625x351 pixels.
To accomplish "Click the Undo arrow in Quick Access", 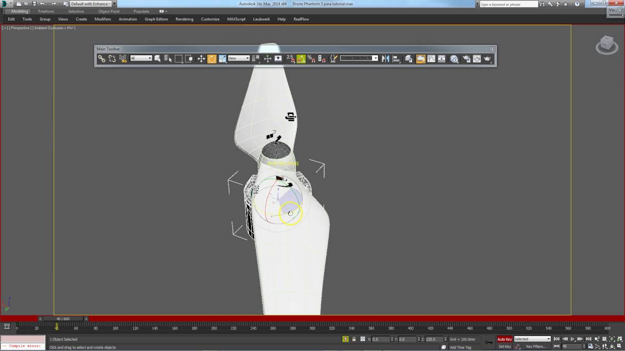I will click(42, 4).
